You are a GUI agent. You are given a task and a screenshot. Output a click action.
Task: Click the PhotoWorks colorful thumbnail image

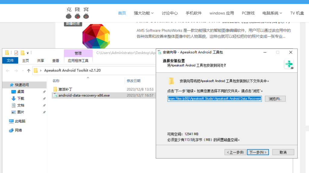pyautogui.click(x=96, y=36)
